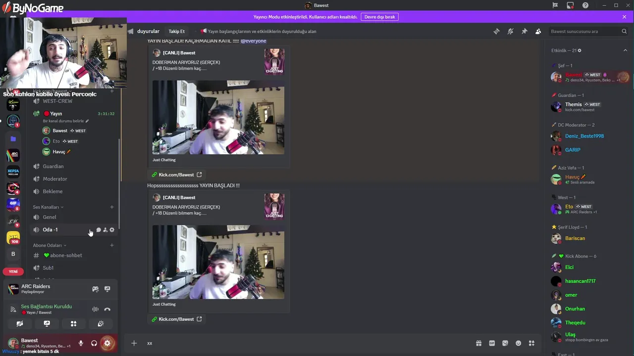The image size is (634, 356).
Task: Join the 'Guardian' voice channel
Action: (73, 166)
